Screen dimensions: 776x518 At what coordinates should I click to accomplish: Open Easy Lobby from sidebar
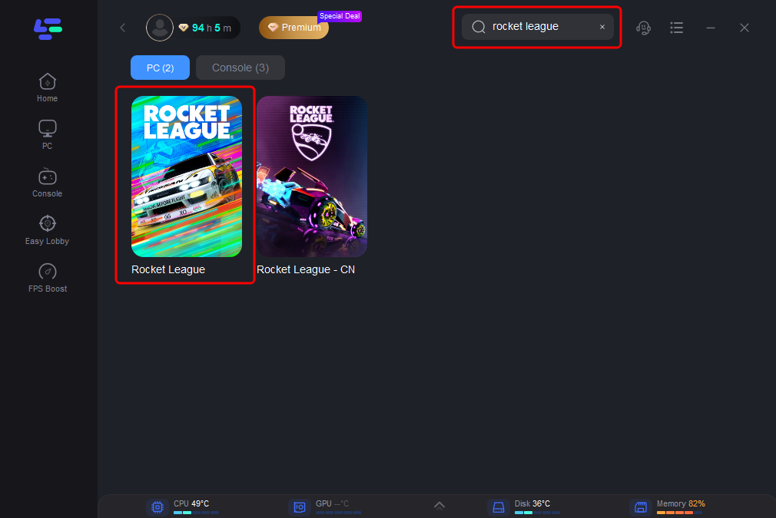[48, 229]
